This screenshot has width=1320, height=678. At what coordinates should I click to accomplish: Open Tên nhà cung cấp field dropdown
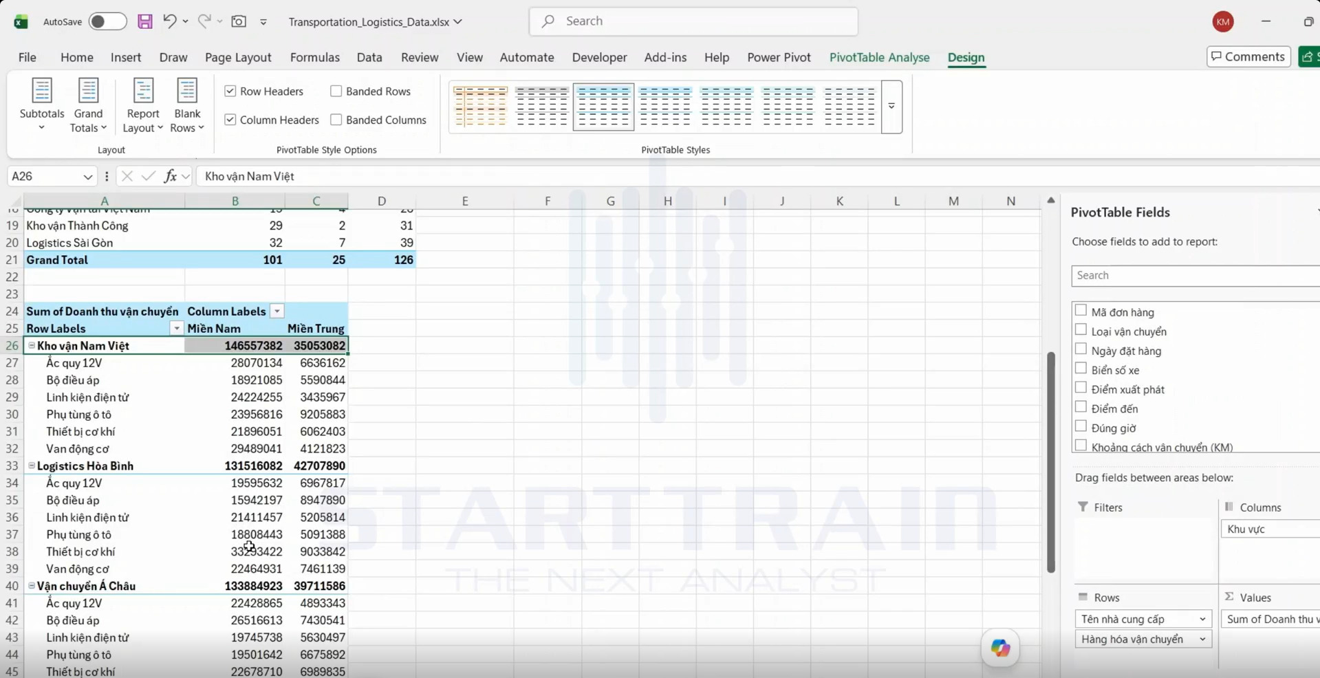click(1202, 619)
